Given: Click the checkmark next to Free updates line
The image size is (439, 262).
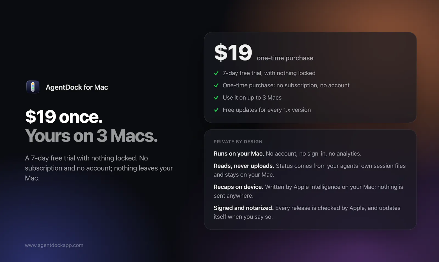Looking at the screenshot, I should click(x=216, y=110).
